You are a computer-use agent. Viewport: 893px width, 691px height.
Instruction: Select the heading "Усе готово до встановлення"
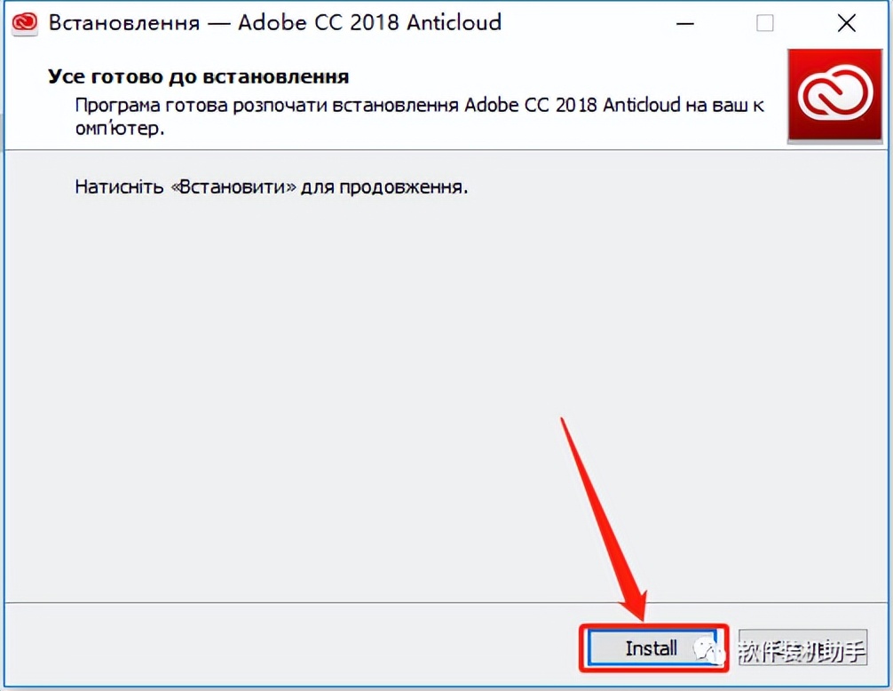tap(198, 77)
